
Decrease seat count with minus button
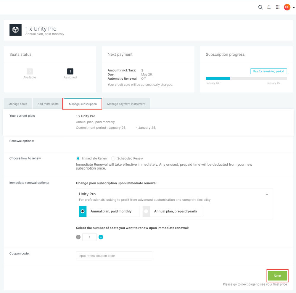click(78, 237)
